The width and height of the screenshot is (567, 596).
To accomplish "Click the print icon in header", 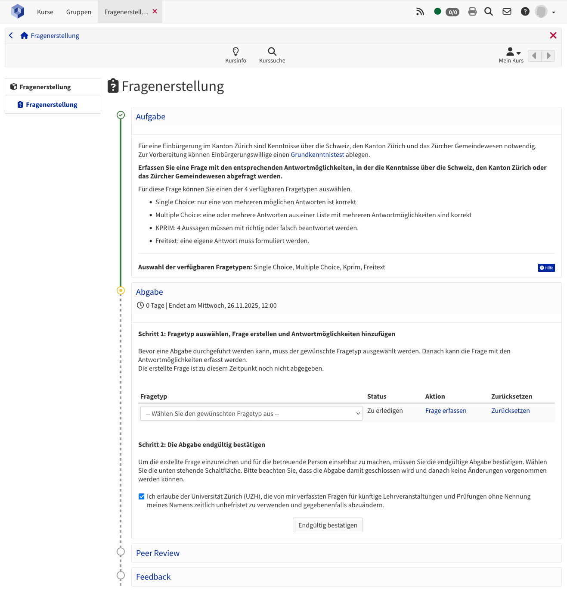I will pyautogui.click(x=472, y=12).
